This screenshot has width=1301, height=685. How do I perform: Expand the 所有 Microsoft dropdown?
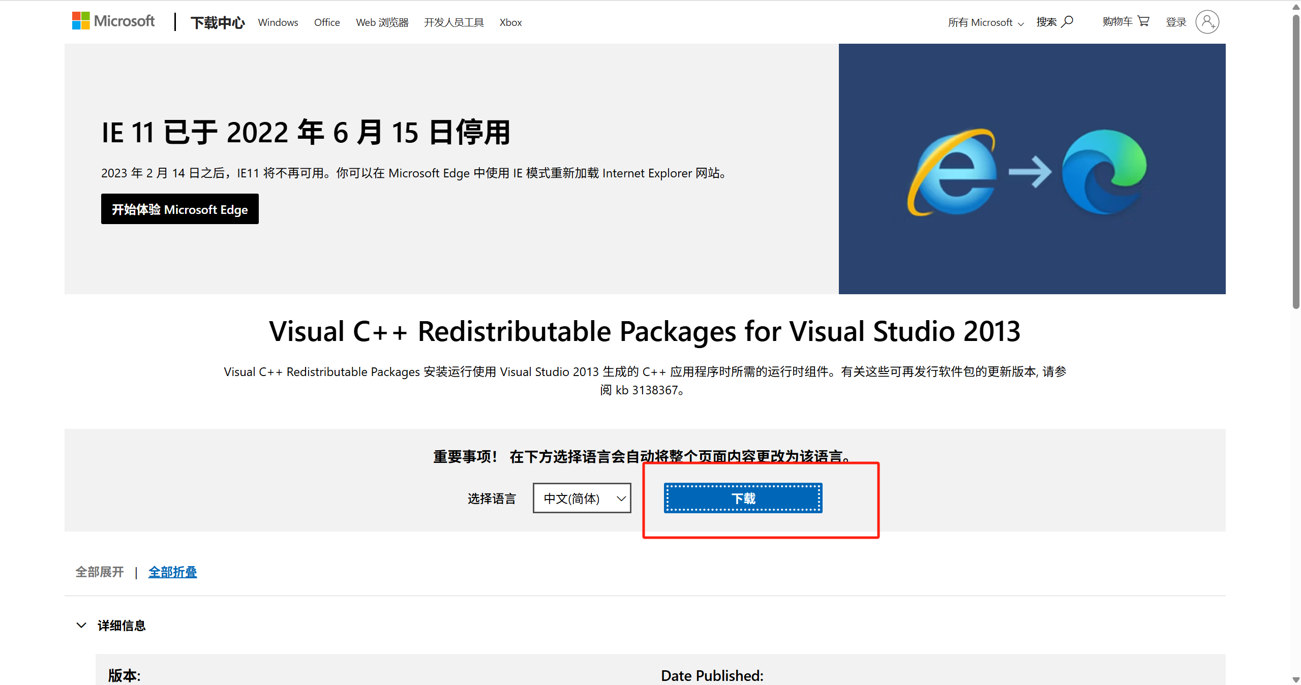point(984,22)
